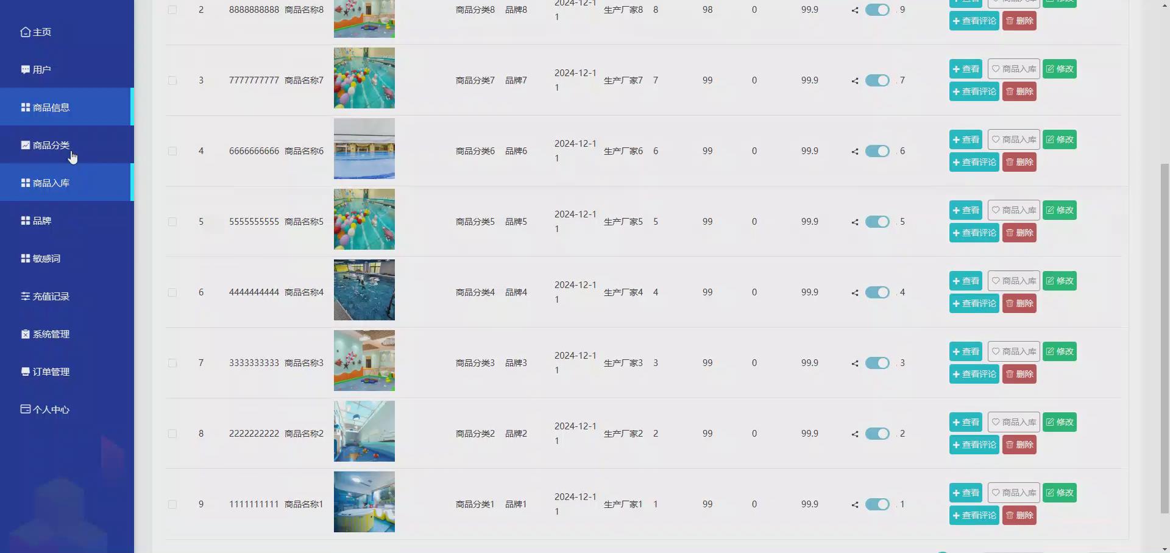Click 修改 to edit 商品名称6
This screenshot has height=553, width=1170.
click(1060, 139)
